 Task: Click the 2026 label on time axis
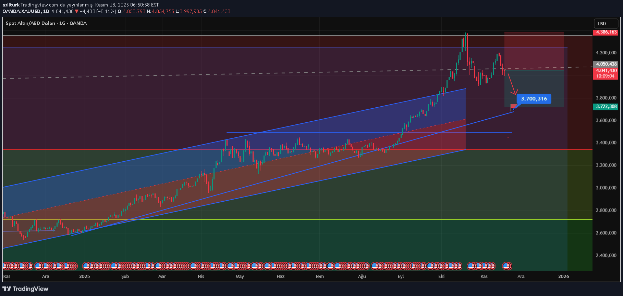pos(563,276)
